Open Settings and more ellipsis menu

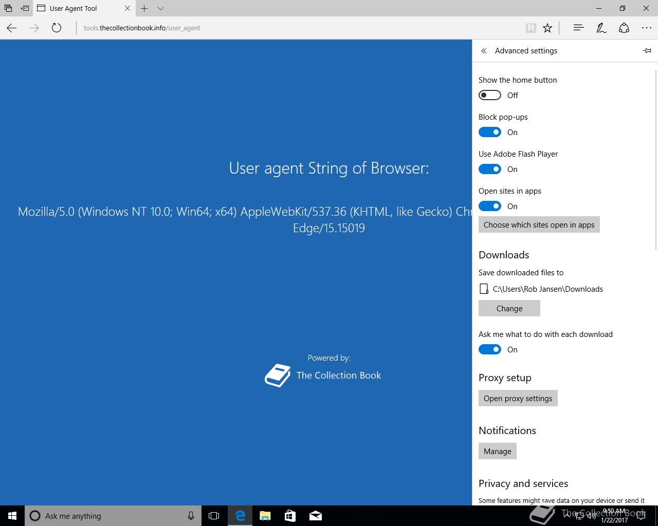point(647,28)
